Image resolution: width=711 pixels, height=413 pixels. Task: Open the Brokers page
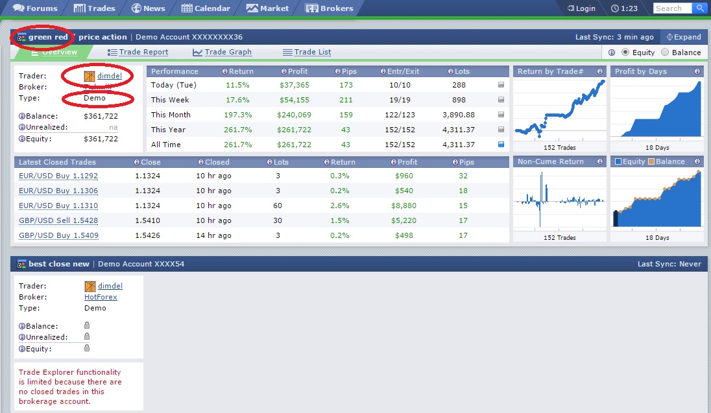pos(329,8)
